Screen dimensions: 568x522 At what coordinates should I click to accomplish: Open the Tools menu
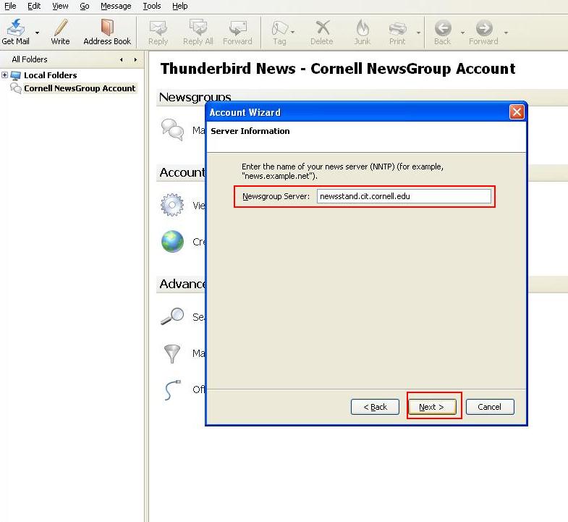(152, 6)
